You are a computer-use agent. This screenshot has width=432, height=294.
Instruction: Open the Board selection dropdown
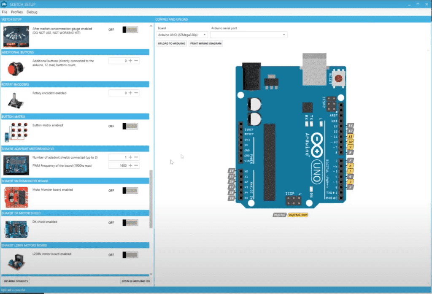[182, 35]
